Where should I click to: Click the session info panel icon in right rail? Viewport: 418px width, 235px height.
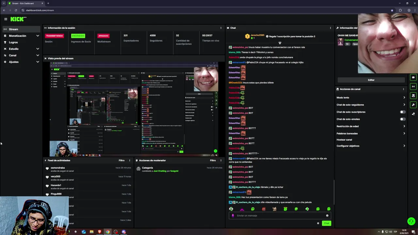[x=413, y=86]
